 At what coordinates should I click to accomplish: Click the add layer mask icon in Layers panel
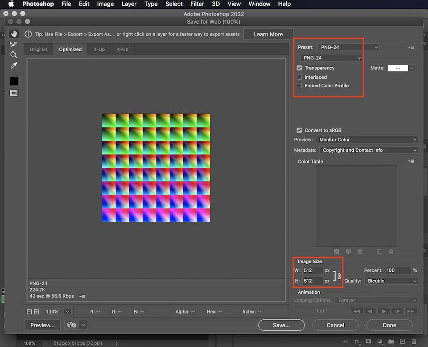click(x=368, y=341)
